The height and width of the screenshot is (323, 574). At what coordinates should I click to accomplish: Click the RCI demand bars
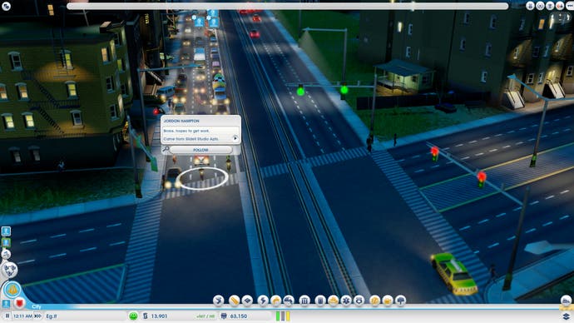(283, 316)
